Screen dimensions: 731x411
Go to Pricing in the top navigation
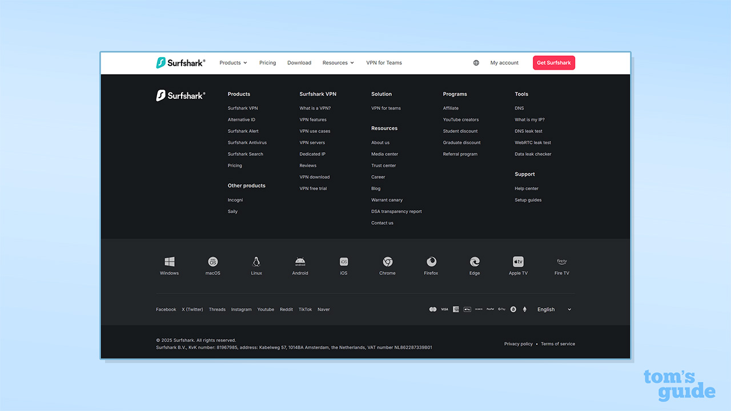click(267, 63)
